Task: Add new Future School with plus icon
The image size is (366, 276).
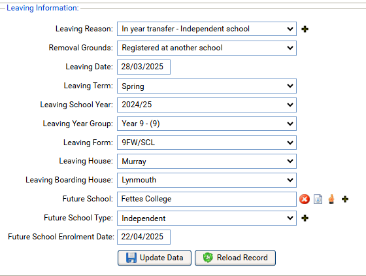Action: point(345,199)
